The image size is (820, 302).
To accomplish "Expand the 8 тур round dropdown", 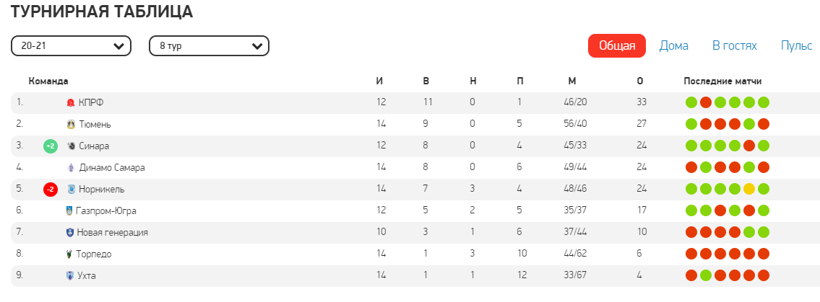I will point(209,46).
